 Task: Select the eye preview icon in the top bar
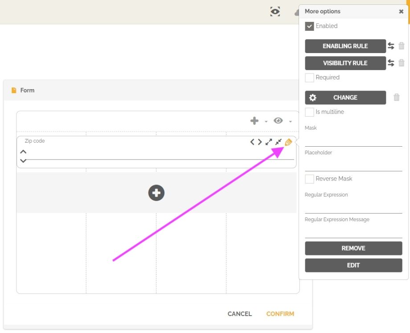coord(275,12)
